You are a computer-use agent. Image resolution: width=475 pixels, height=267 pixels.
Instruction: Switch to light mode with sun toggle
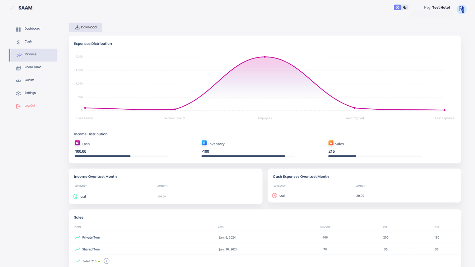coord(397,7)
